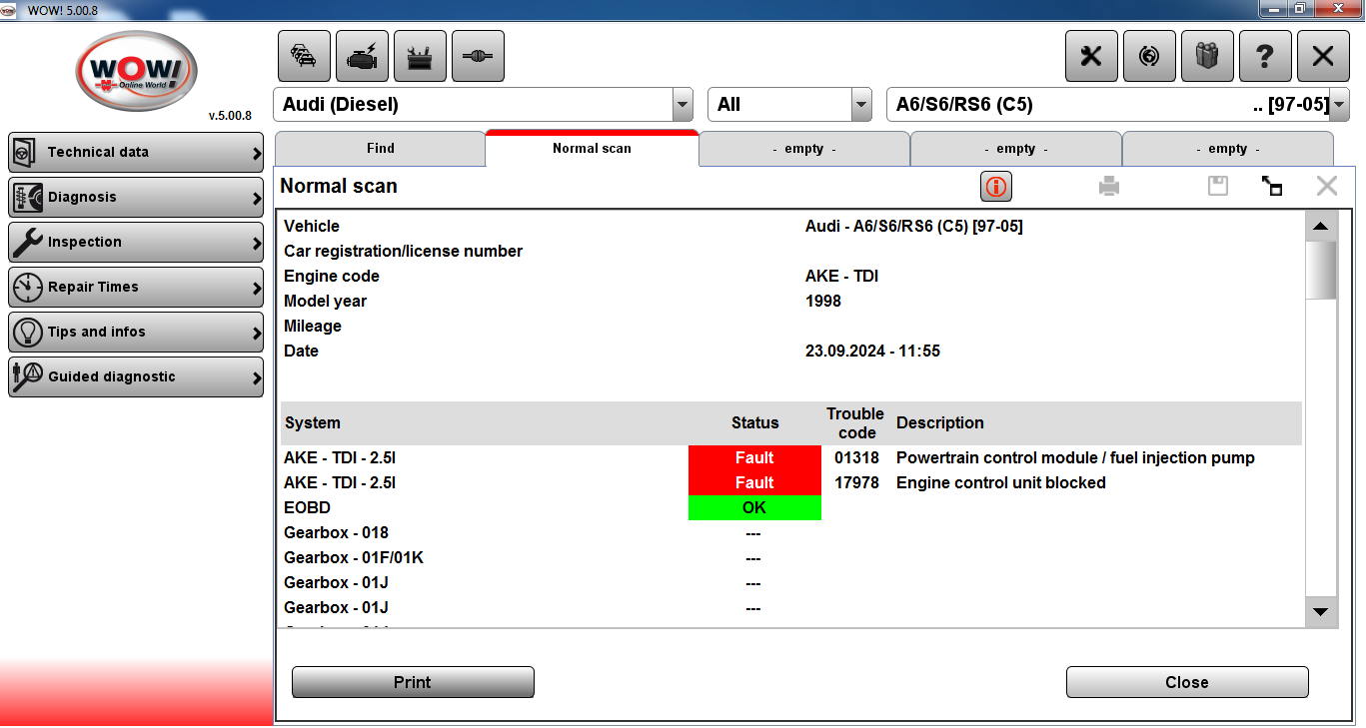Open the Inspection menu
The image size is (1366, 728).
point(136,242)
